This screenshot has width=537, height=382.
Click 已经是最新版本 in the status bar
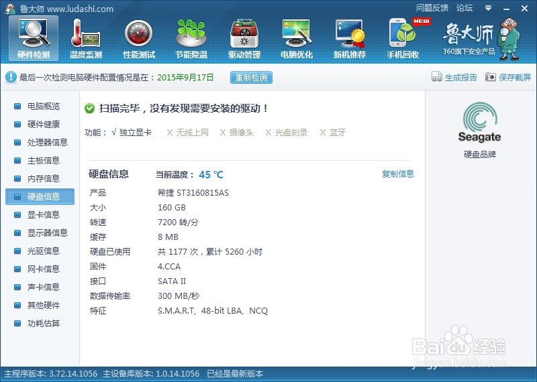pos(235,374)
